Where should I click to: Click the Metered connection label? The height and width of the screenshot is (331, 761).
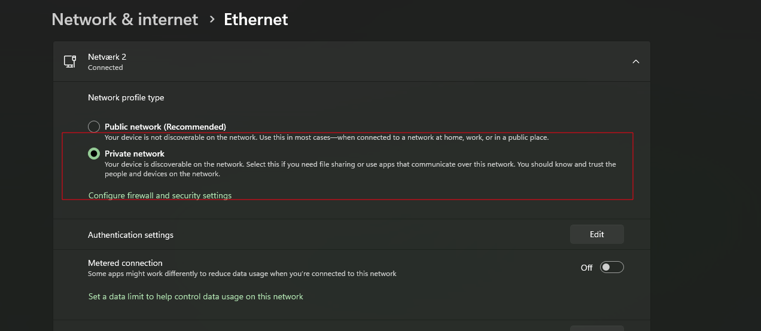pyautogui.click(x=125, y=263)
